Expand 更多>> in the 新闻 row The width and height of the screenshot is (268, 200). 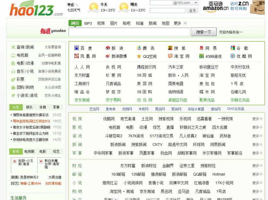point(257,144)
